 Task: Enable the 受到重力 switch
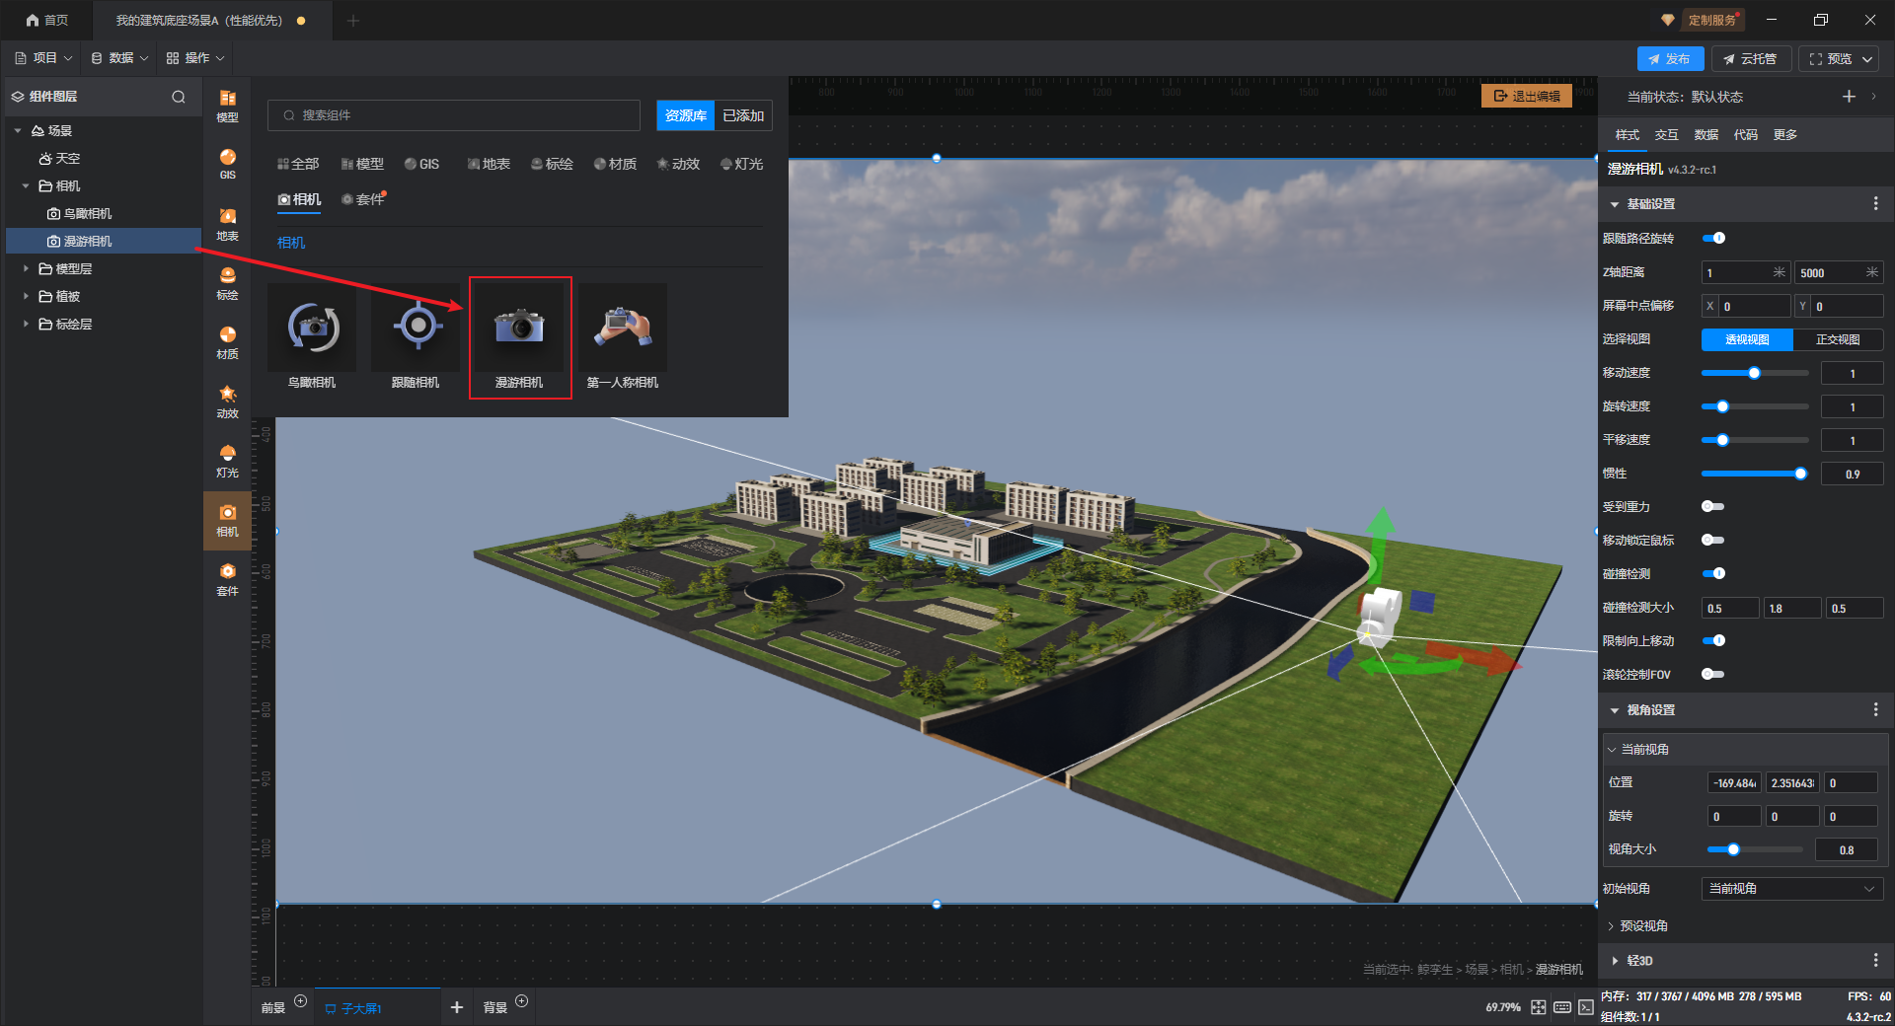1713,507
